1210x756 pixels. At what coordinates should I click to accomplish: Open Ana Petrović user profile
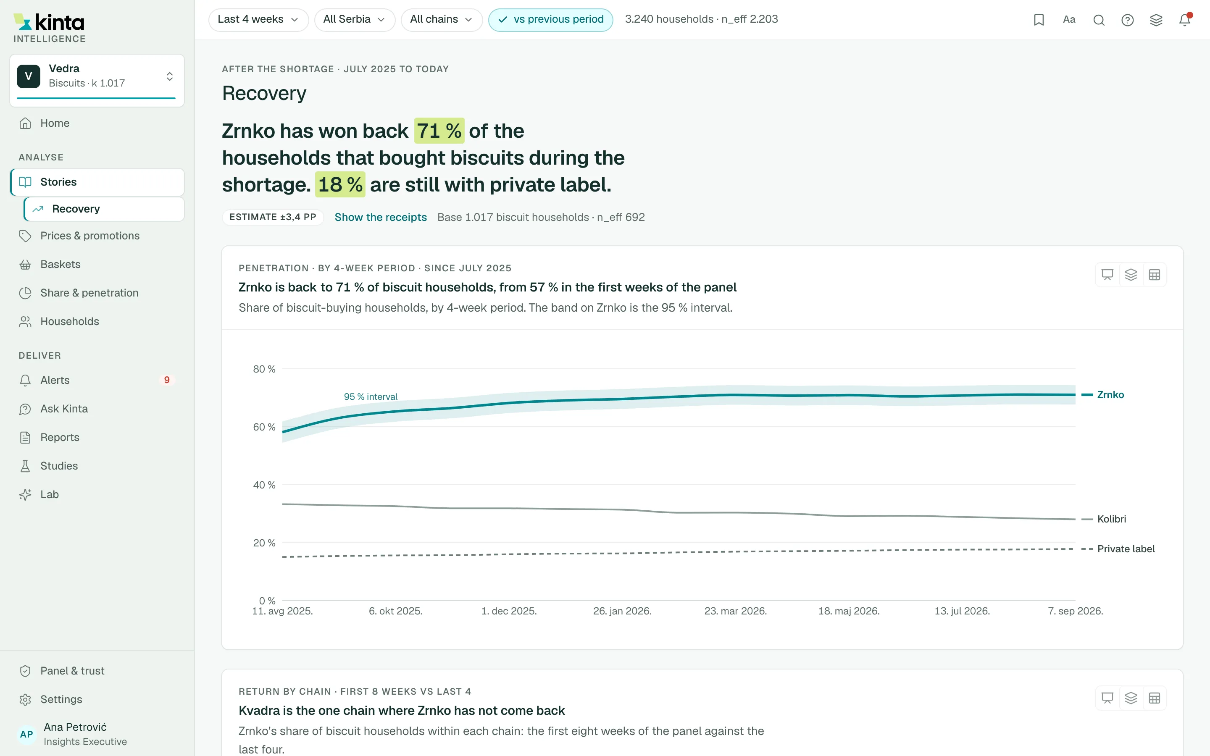tap(97, 734)
